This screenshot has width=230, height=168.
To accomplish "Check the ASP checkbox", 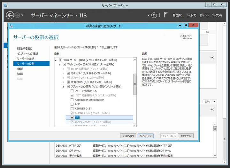I will 72,104.
